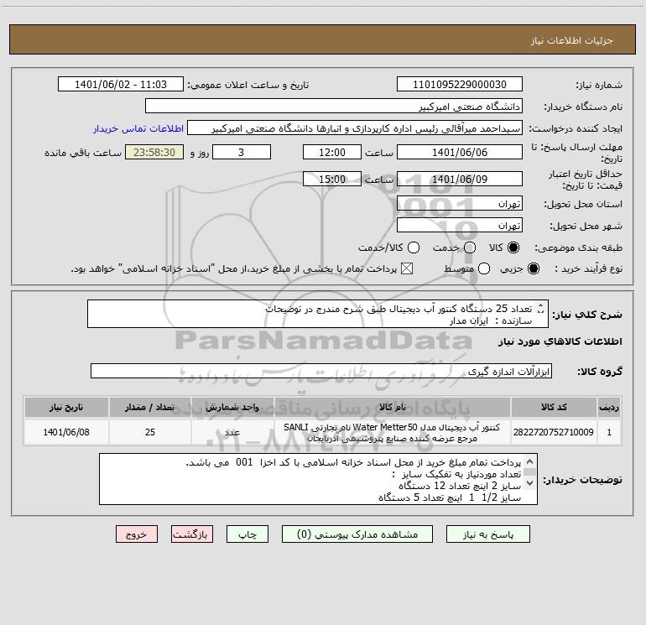646x625 pixels.
Task: Click the تعداد / مقدار column header
Action: click(x=150, y=407)
